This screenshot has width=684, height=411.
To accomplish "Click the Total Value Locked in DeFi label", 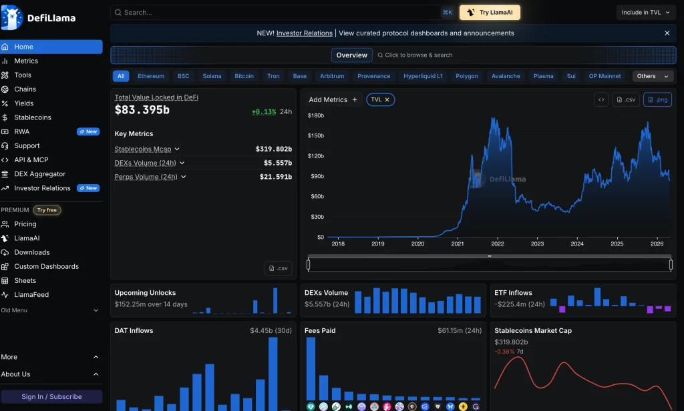I will 156,97.
